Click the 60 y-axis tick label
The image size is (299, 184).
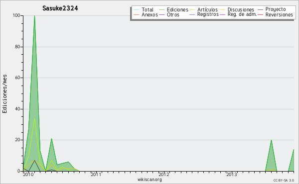(17, 78)
